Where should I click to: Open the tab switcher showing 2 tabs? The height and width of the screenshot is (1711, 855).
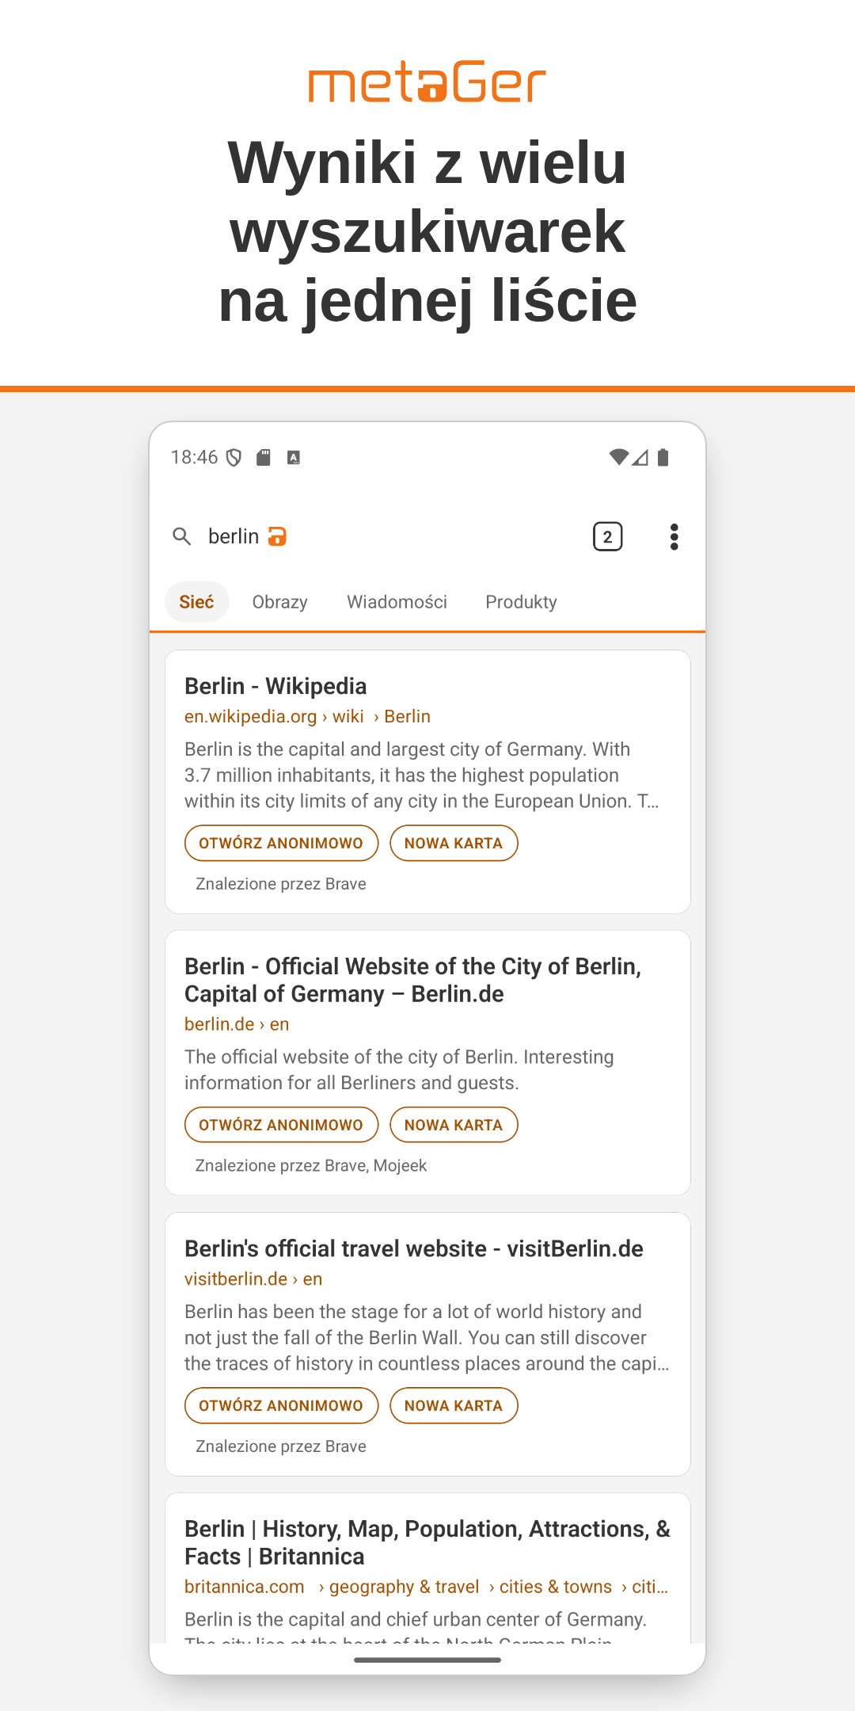(x=607, y=536)
